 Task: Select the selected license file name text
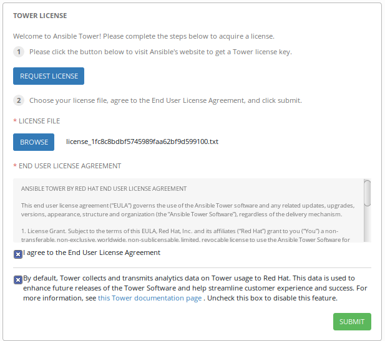[x=142, y=142]
